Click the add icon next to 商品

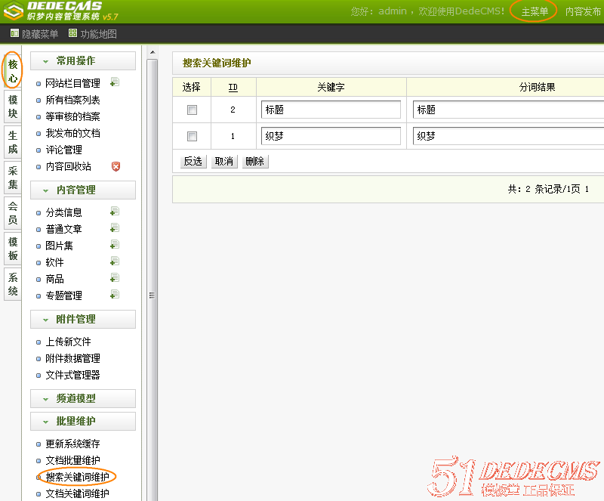(x=115, y=278)
